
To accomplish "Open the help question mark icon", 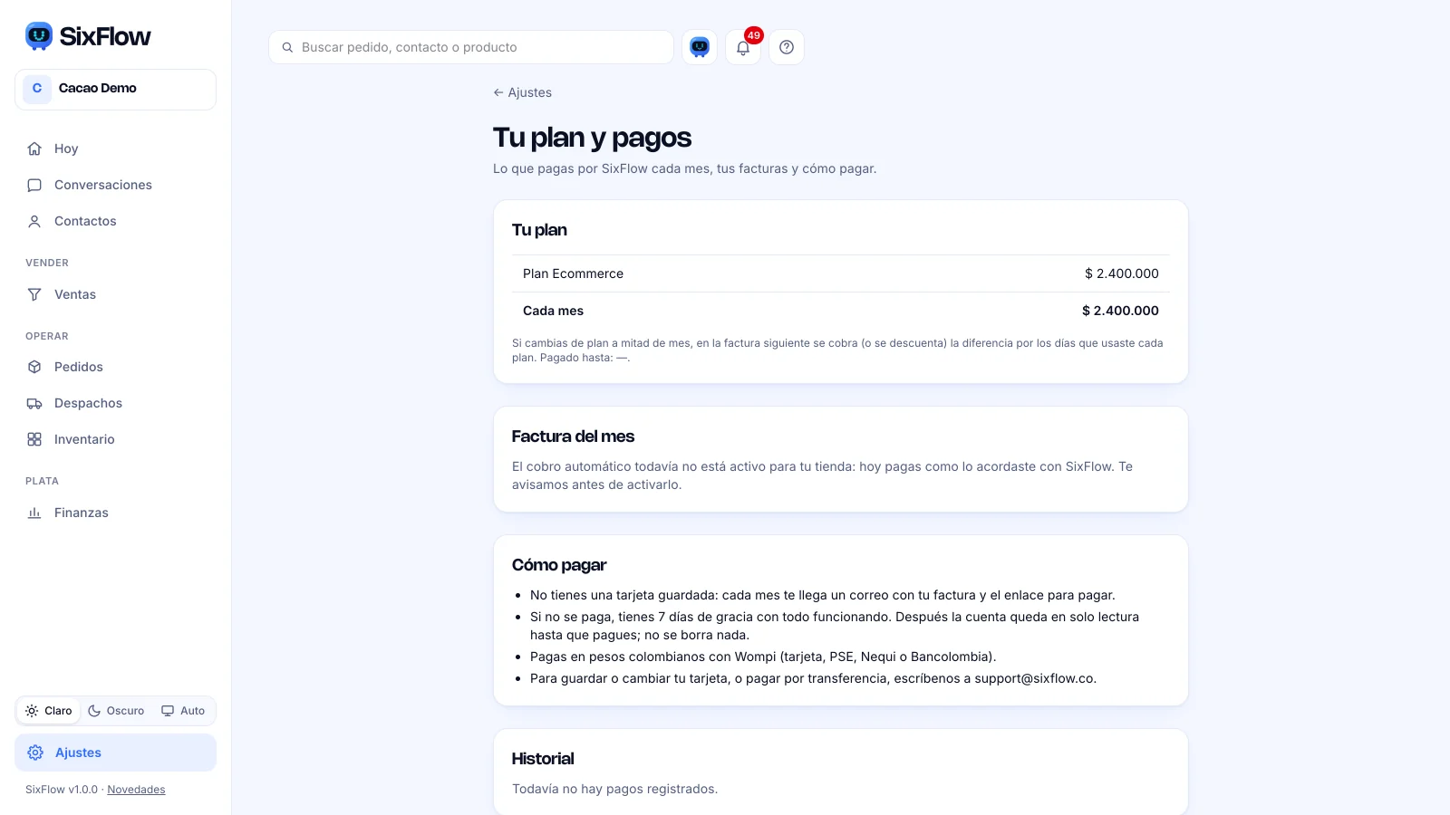I will (787, 47).
